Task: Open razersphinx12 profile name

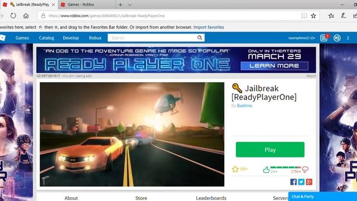Action: pos(302,38)
